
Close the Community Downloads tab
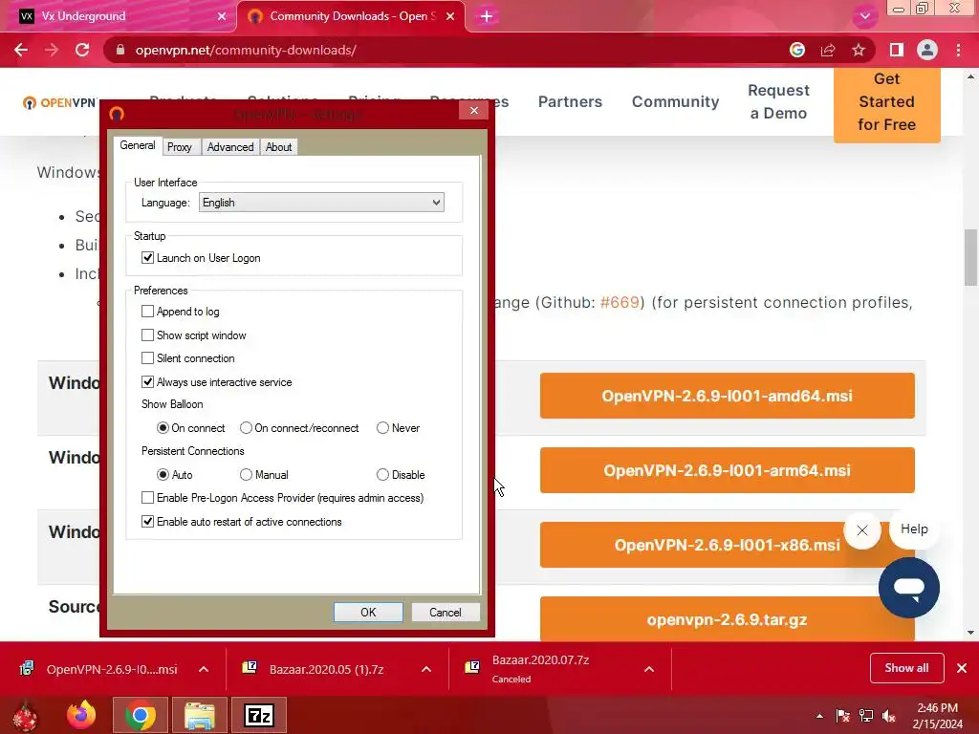(x=450, y=16)
